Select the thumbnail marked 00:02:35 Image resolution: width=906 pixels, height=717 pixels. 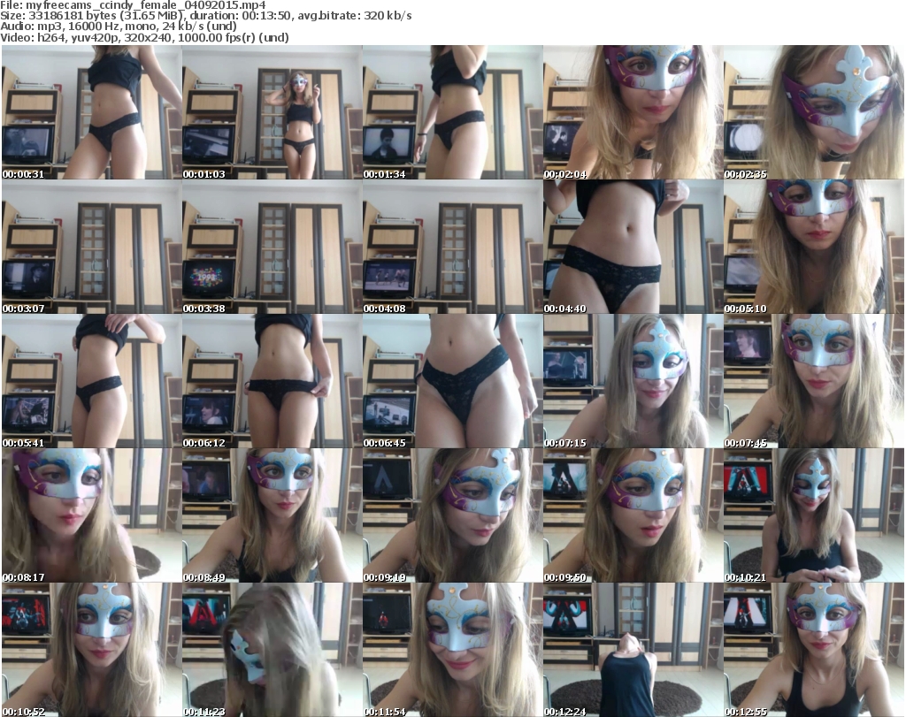(x=814, y=112)
